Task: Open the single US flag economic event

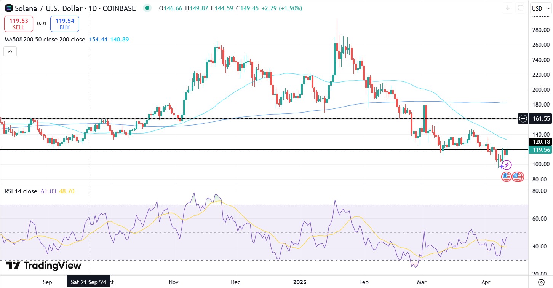Action: coord(506,177)
